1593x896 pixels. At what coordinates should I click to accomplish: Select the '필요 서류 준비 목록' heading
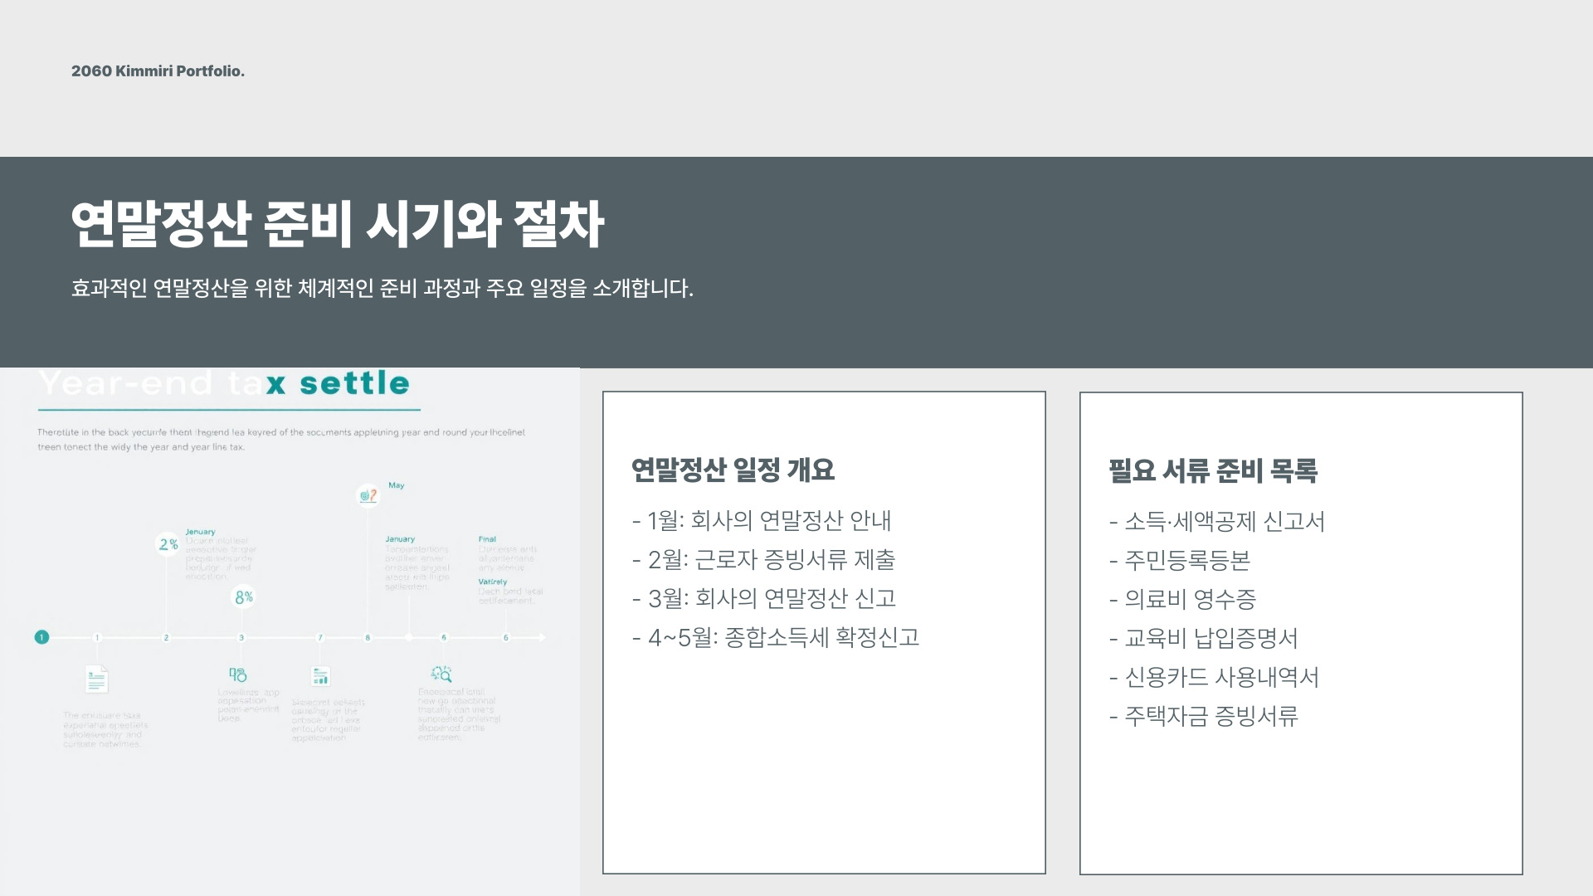click(1212, 470)
